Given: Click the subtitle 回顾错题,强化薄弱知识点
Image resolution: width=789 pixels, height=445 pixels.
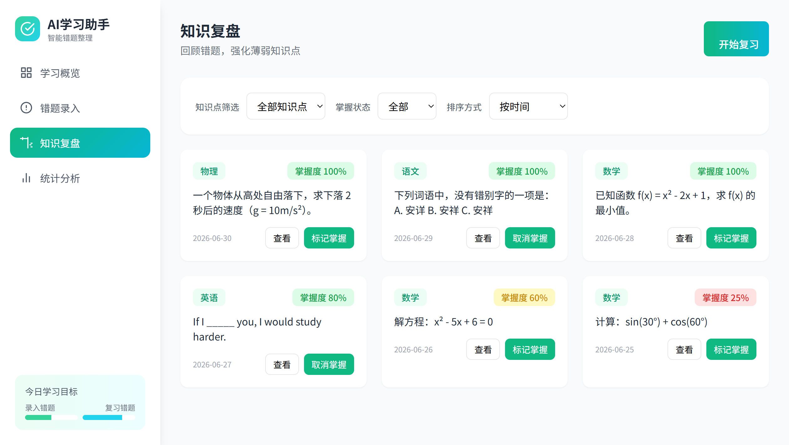Looking at the screenshot, I should 240,51.
